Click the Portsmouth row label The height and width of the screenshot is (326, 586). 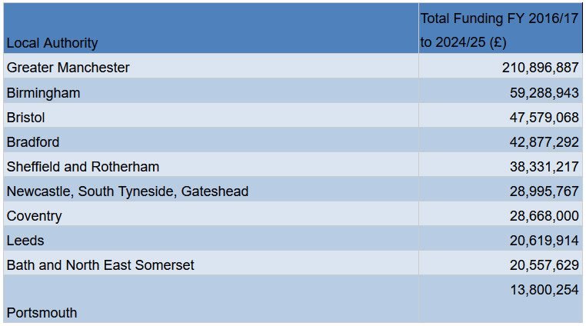click(42, 313)
